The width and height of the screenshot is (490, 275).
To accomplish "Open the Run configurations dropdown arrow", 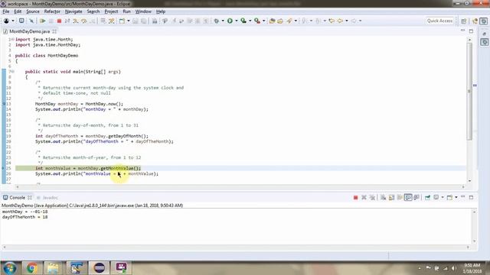I will tap(237, 21).
